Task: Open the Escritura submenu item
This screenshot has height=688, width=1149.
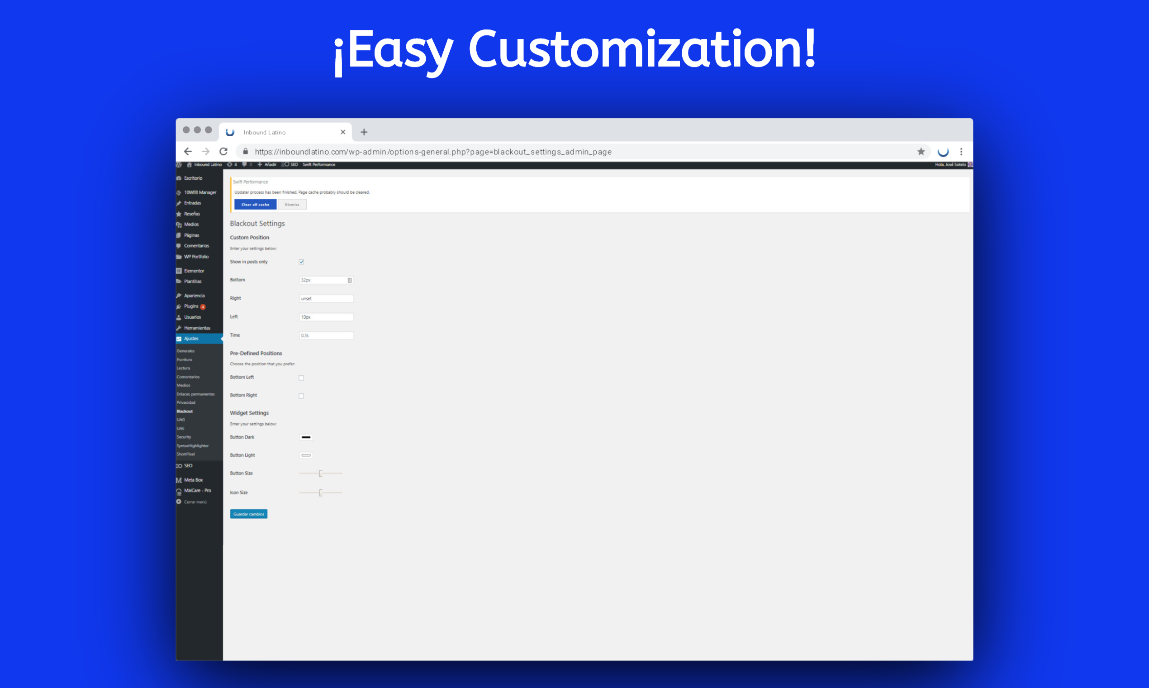Action: click(185, 360)
